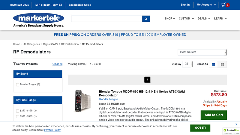Open Specialized Sales link
This screenshot has width=240, height=135.
(80, 5)
